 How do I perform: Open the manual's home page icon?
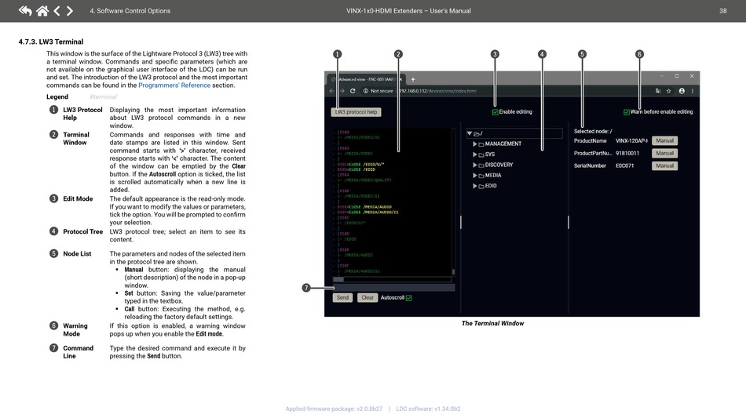click(x=42, y=10)
